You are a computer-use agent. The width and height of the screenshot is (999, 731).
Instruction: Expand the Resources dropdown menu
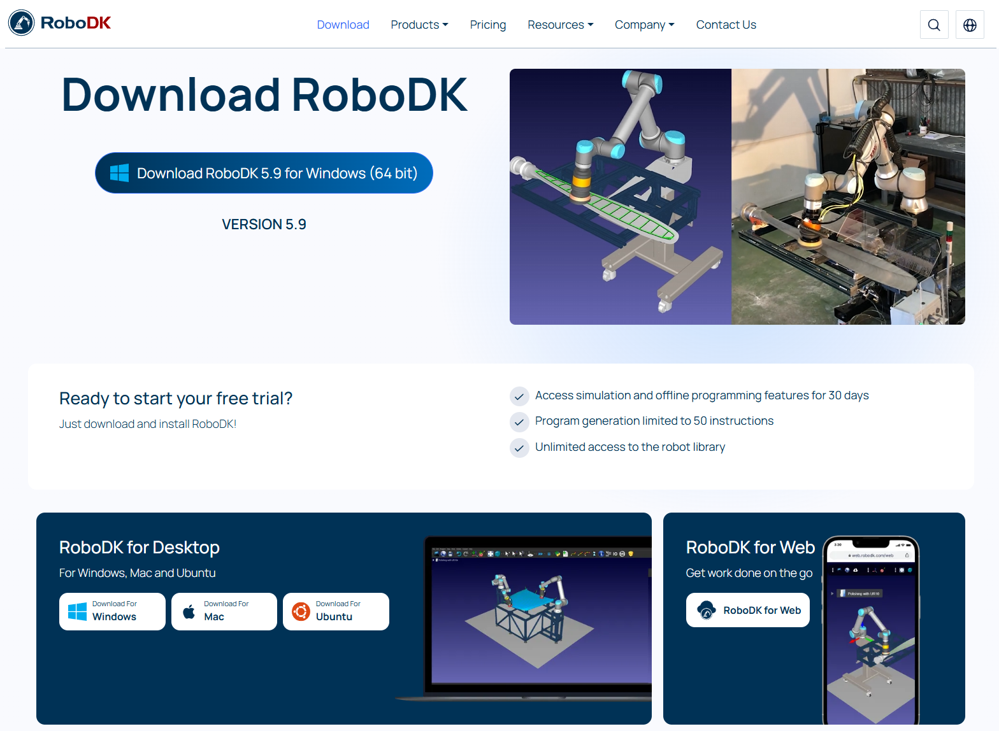tap(561, 25)
